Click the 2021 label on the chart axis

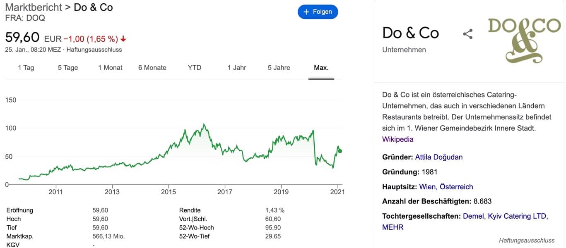(337, 192)
